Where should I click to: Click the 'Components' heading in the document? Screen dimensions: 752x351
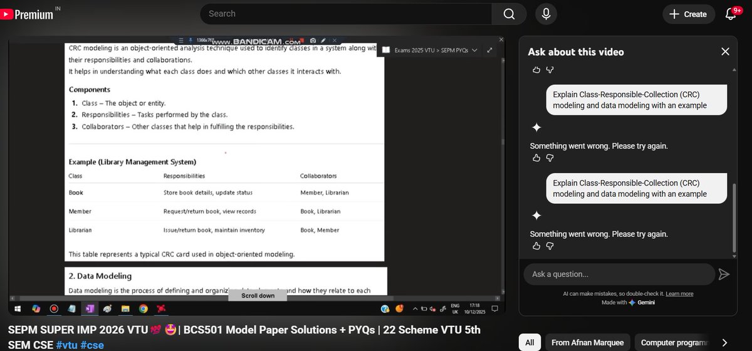[x=90, y=90]
